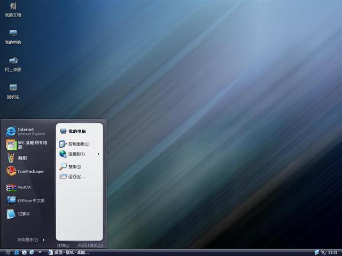Viewport: 342px width, 256px height.
Task: Click 注销(L) log off button
Action: click(63, 245)
